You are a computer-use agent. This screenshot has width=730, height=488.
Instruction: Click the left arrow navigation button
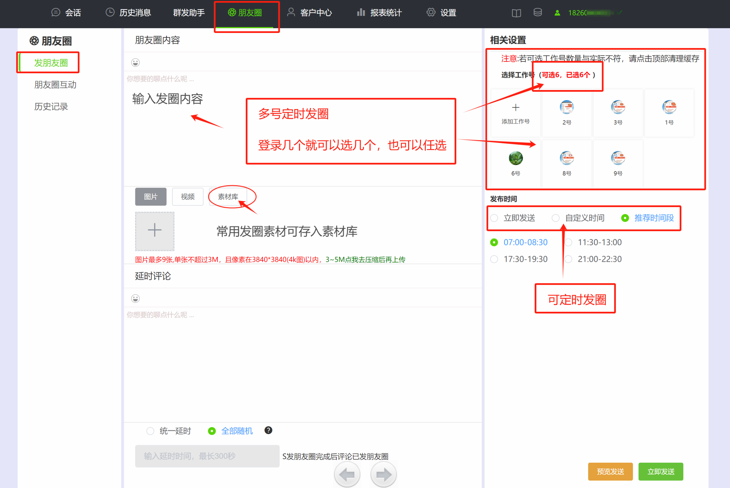(347, 474)
